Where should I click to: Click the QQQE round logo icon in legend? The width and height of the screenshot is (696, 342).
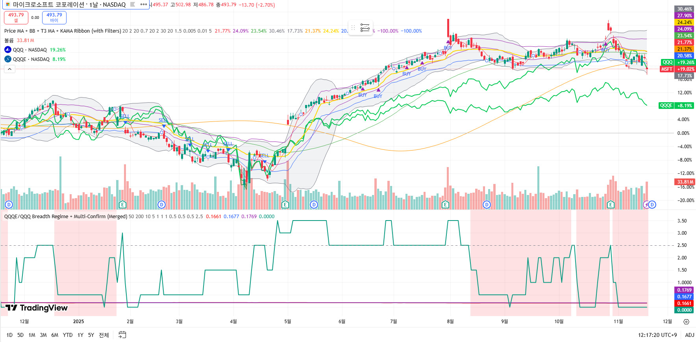pyautogui.click(x=8, y=59)
